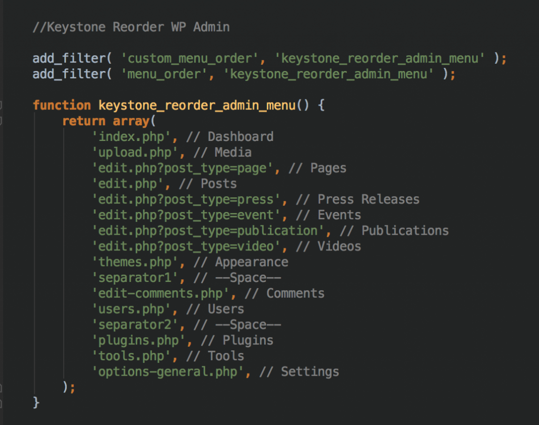Click the 'index.php' string

point(131,137)
